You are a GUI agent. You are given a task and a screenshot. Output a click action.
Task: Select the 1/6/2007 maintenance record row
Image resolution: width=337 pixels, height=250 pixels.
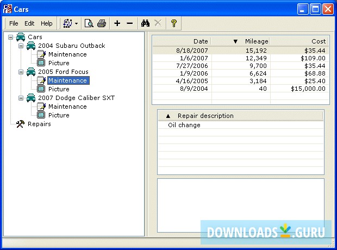(x=240, y=58)
